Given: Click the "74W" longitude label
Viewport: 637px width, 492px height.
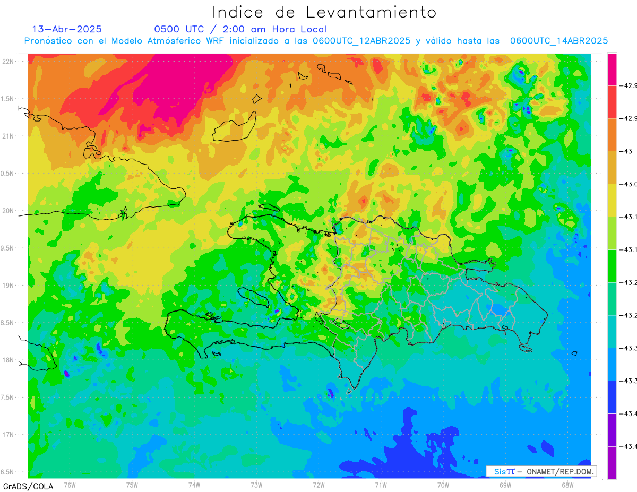Looking at the screenshot, I should [x=194, y=485].
